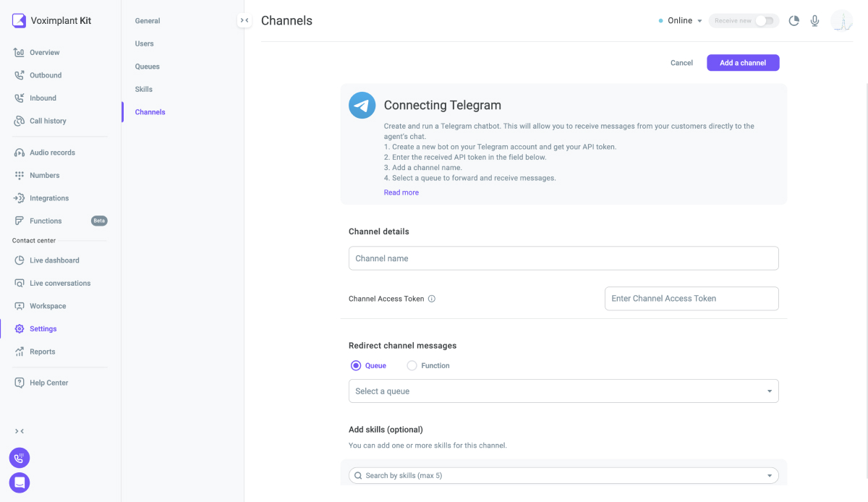Open the user avatar menu
This screenshot has width=868, height=502.
[842, 21]
